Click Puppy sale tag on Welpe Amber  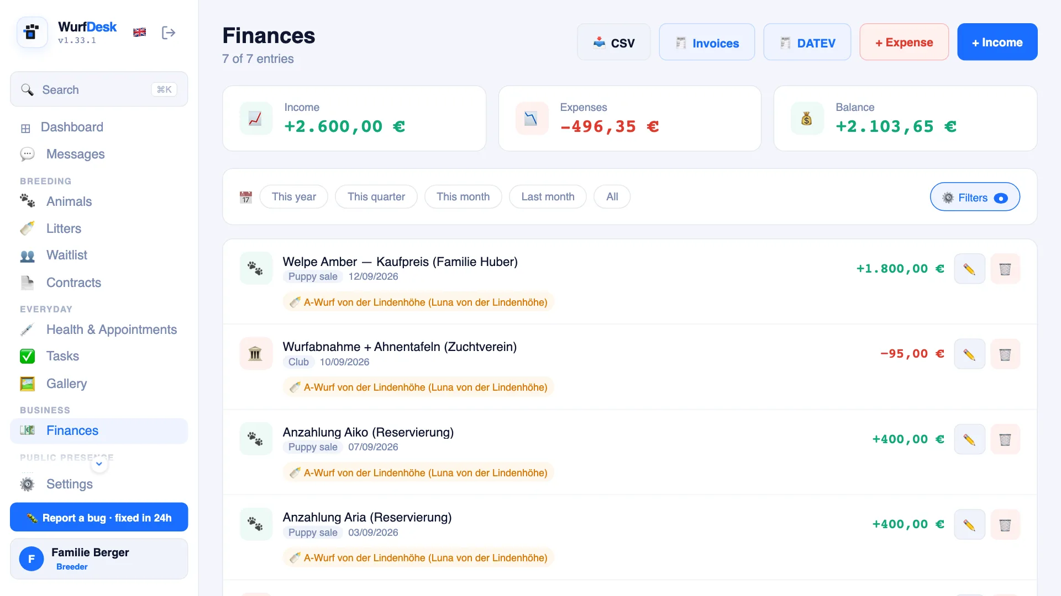point(313,276)
